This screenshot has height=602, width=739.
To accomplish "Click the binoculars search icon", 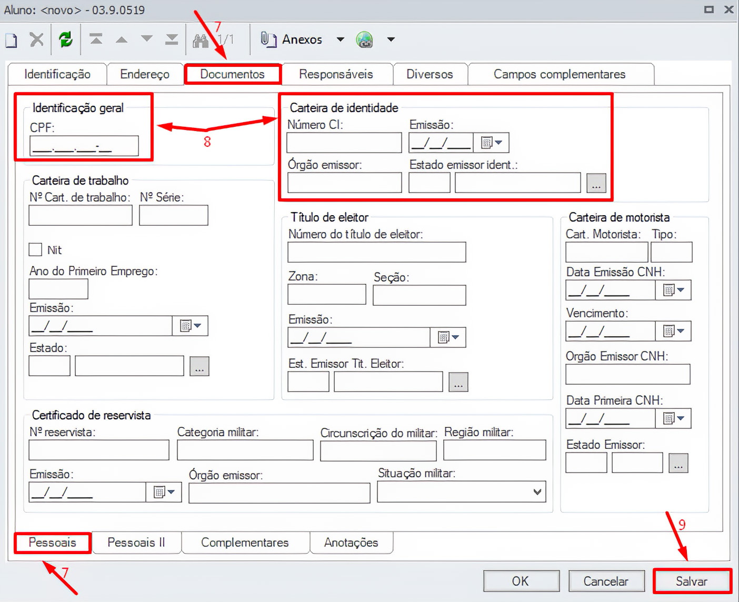I will (x=201, y=40).
